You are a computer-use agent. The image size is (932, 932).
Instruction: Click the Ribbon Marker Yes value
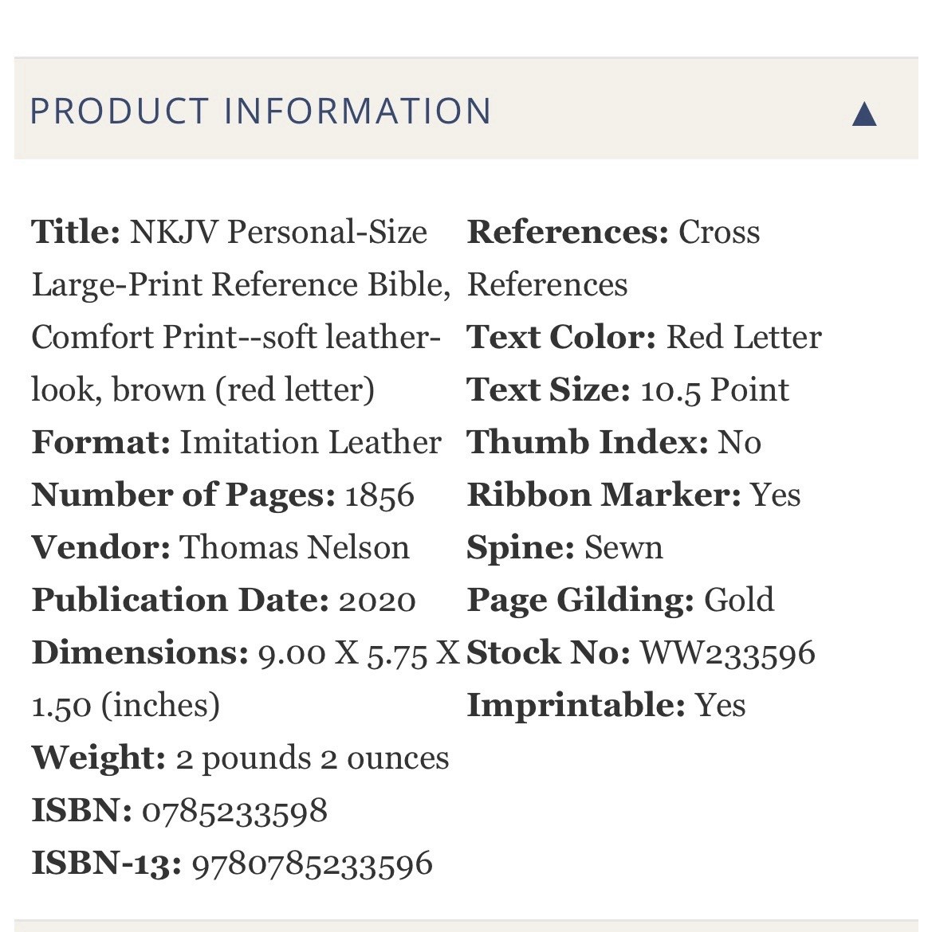[x=776, y=495]
